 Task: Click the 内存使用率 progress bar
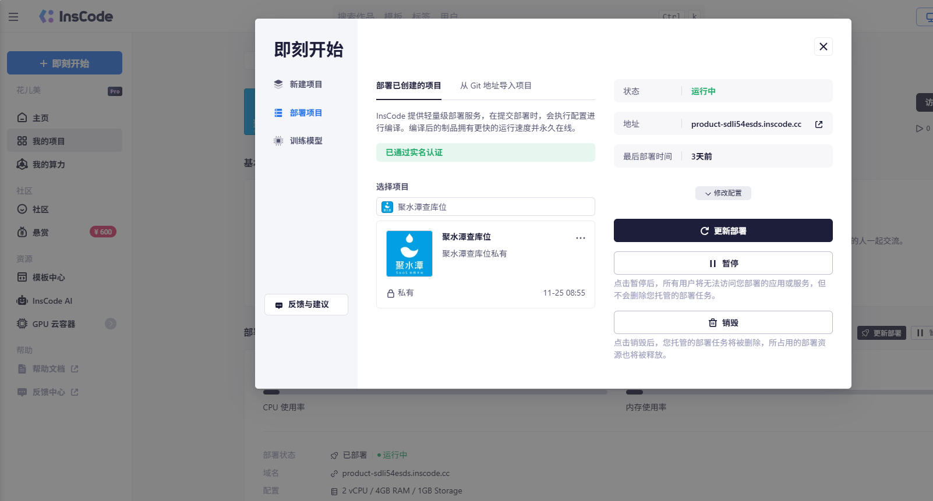click(779, 392)
